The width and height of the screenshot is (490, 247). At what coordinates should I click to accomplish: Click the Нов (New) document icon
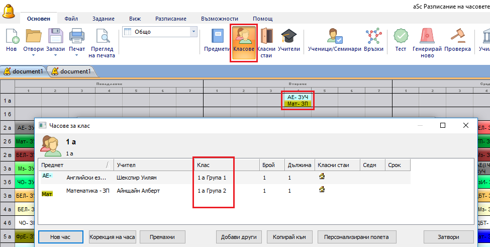(12, 37)
